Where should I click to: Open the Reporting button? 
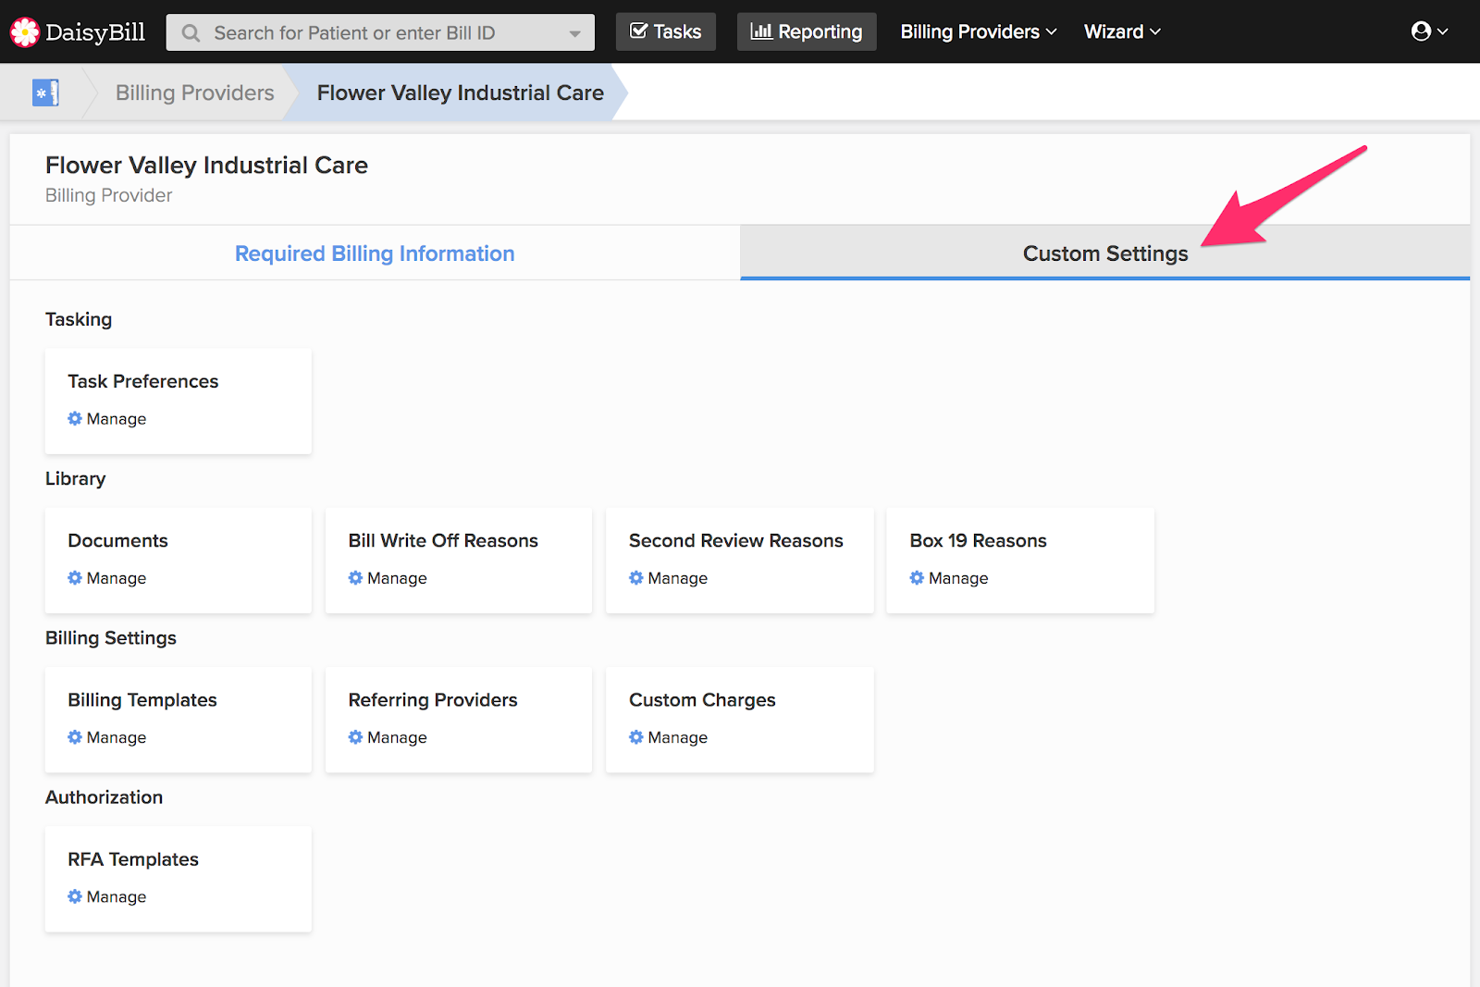pyautogui.click(x=807, y=31)
